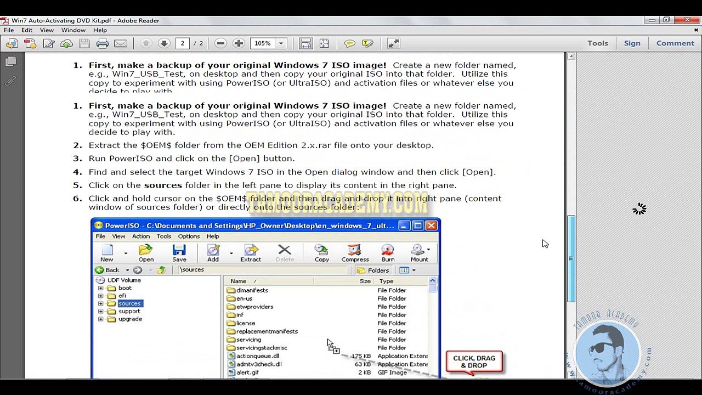702x395 pixels.
Task: Click Compress icon in PowerISO screenshot
Action: click(355, 253)
